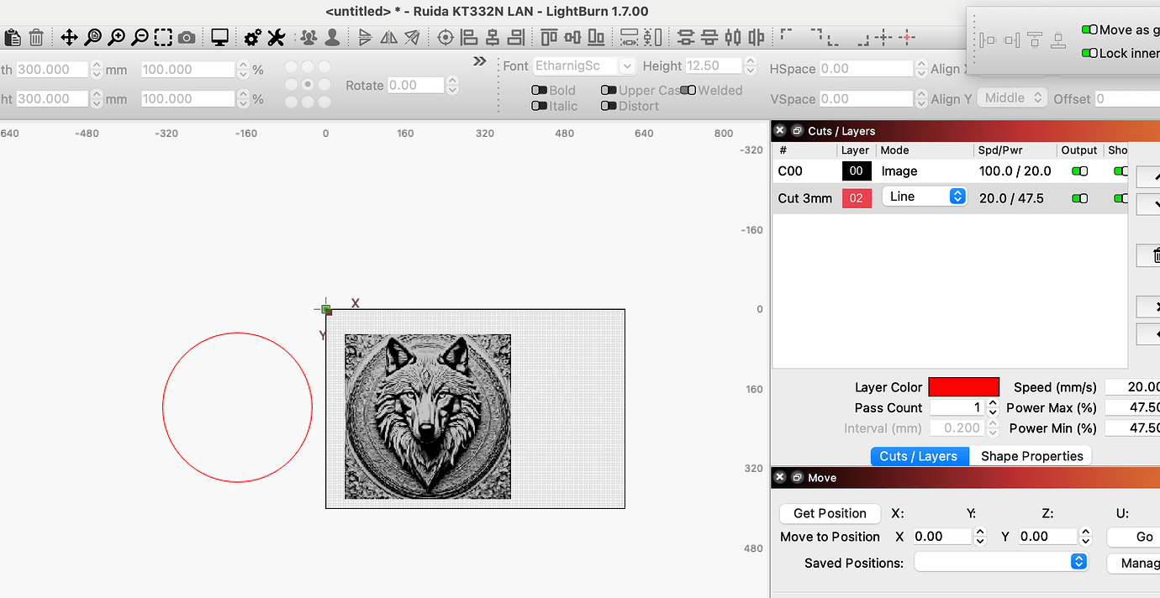Click the red Layer Color swatch

click(964, 387)
